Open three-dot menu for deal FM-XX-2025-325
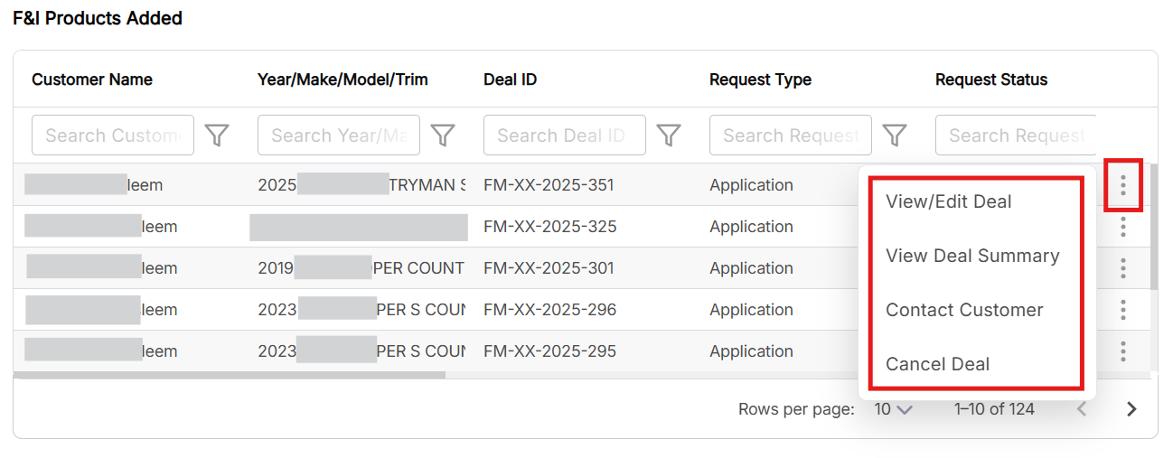The image size is (1173, 458). 1123,227
